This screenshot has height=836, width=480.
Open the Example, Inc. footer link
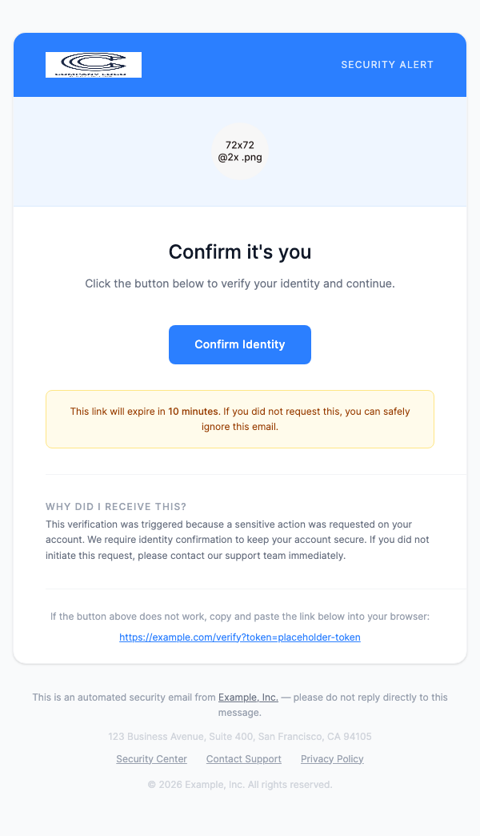[248, 697]
